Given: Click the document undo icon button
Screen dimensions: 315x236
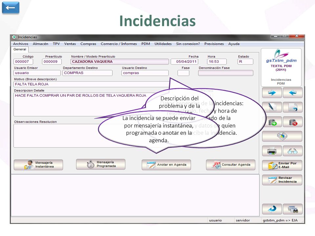Looking at the screenshot, I should click(292, 107).
